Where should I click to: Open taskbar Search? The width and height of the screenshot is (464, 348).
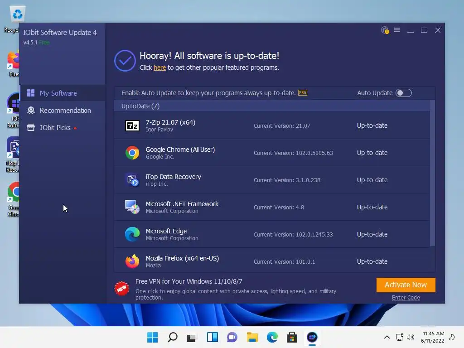173,337
